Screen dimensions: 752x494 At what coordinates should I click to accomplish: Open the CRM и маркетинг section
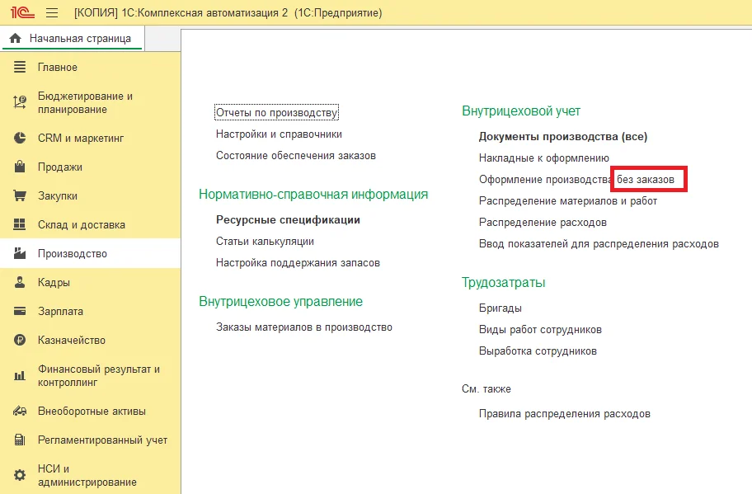pyautogui.click(x=90, y=138)
